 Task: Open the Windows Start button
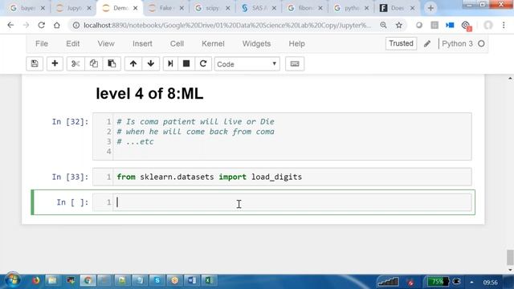[13, 280]
